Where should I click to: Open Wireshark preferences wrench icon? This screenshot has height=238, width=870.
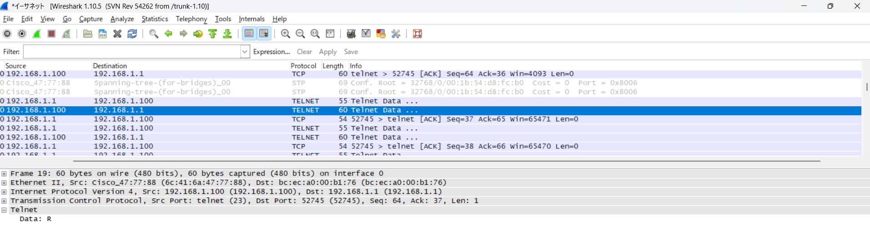[396, 34]
